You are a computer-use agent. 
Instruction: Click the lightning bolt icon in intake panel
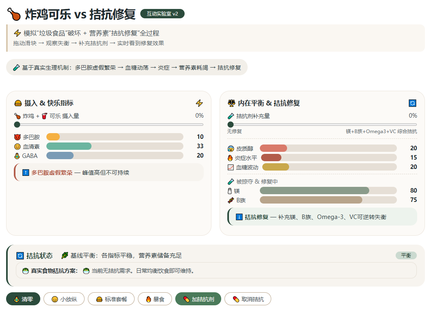coord(199,103)
